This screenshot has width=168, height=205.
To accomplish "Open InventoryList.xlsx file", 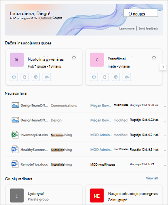I will 34,135.
